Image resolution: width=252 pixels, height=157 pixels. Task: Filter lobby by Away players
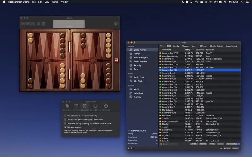click(194, 46)
